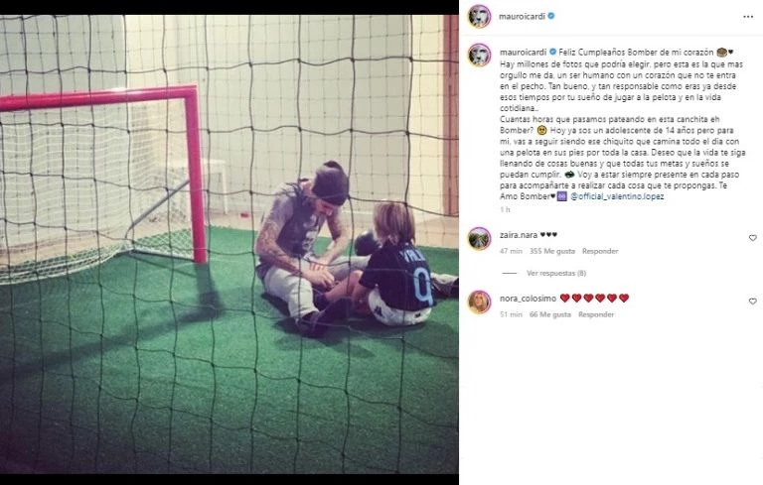Click verified badge in caption username

pyautogui.click(x=552, y=52)
